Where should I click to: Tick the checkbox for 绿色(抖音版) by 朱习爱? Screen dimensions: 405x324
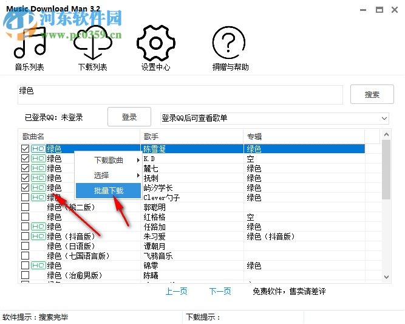click(x=25, y=236)
